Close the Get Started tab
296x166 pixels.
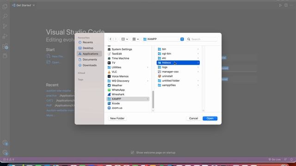(34, 5)
